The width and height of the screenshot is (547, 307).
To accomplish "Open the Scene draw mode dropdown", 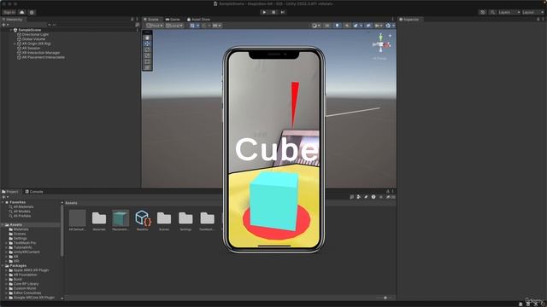I will (x=316, y=26).
